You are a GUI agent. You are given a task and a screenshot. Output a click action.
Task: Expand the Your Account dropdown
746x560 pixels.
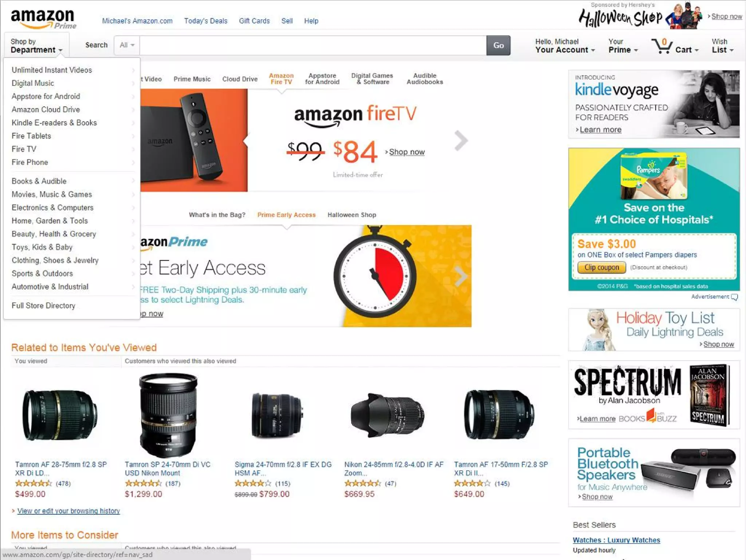coord(565,46)
